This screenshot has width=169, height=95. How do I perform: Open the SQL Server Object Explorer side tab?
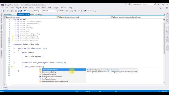click(2, 40)
